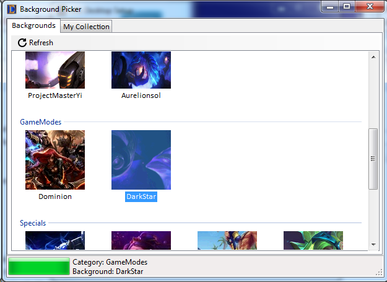Click the scrollbar down arrow
The width and height of the screenshot is (387, 282).
[373, 244]
